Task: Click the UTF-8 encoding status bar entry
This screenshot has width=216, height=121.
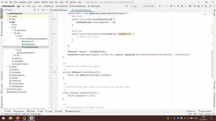Action: point(201,114)
